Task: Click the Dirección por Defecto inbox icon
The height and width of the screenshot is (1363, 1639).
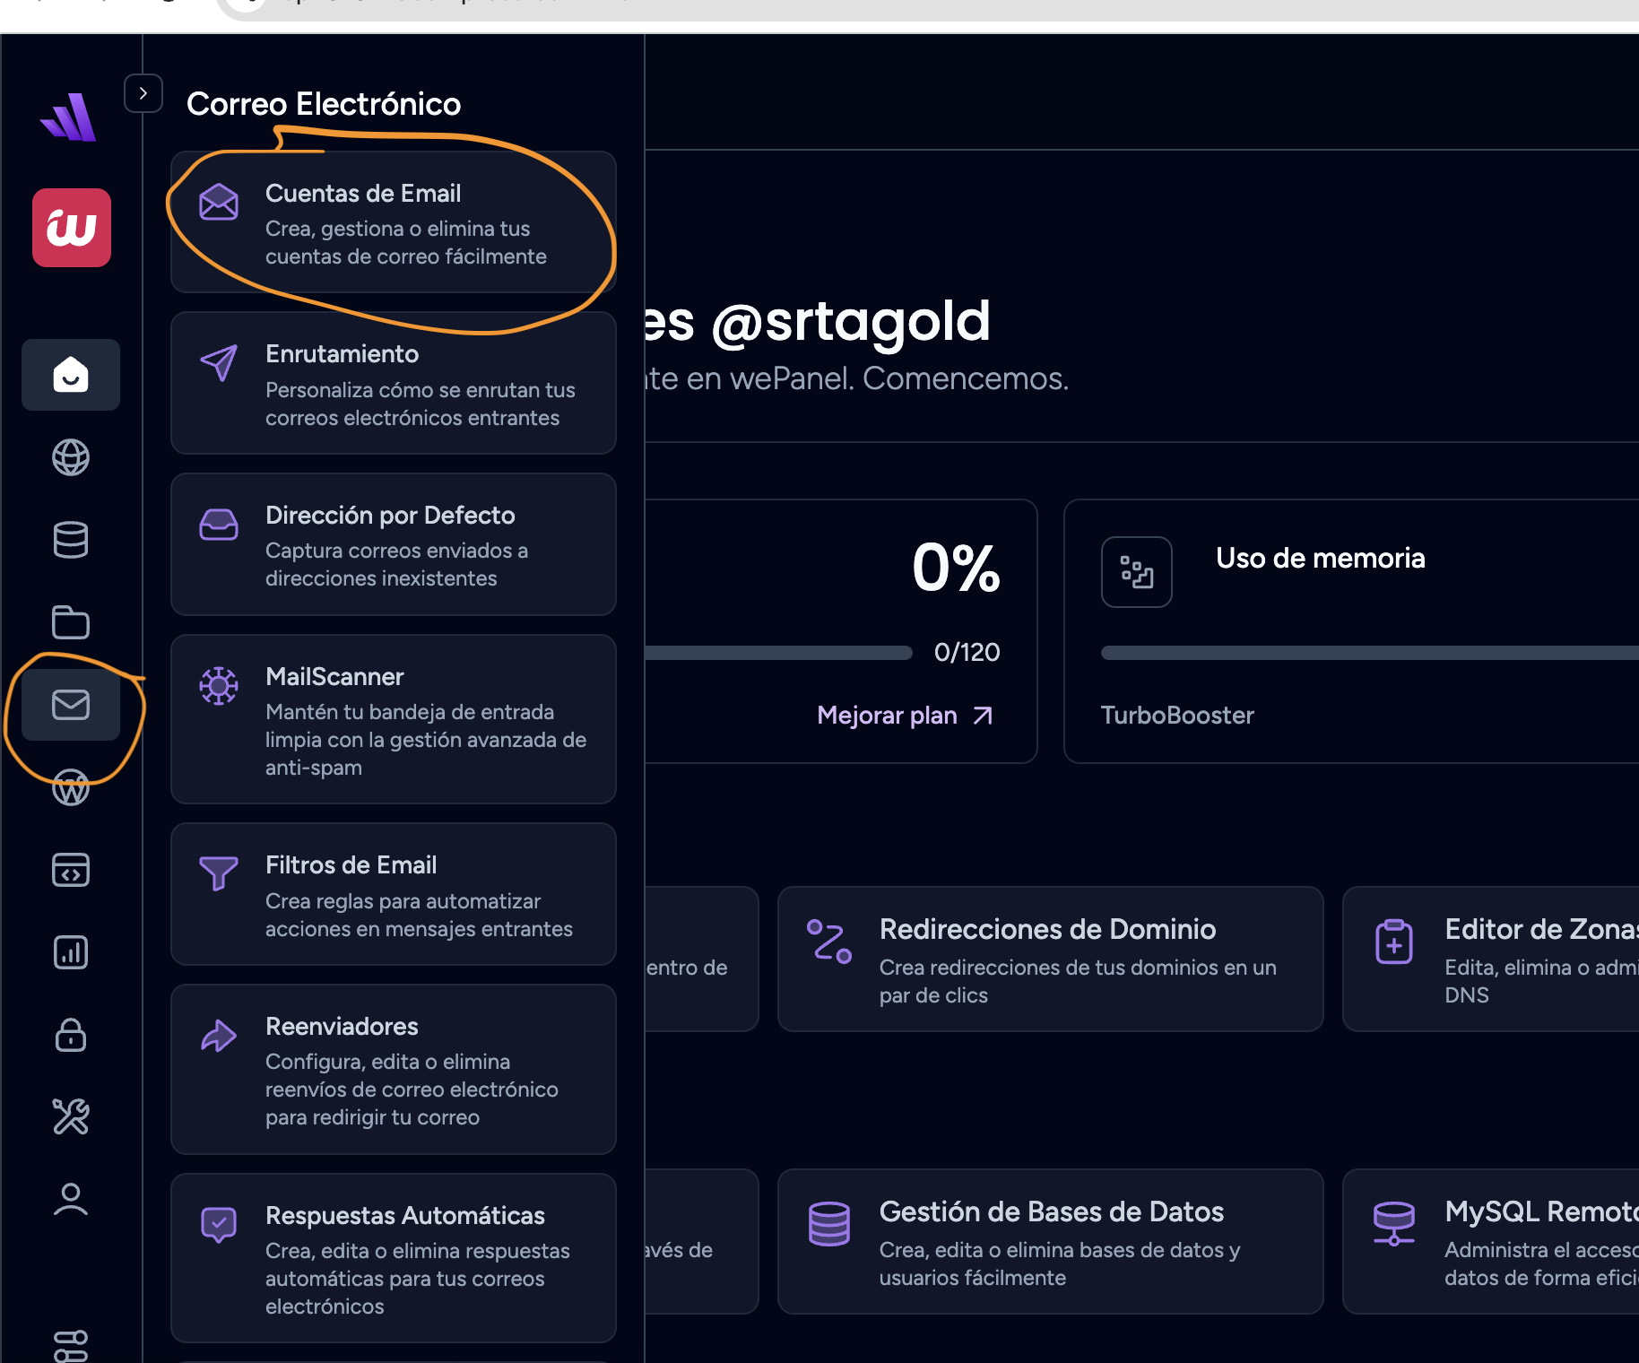Action: click(219, 524)
